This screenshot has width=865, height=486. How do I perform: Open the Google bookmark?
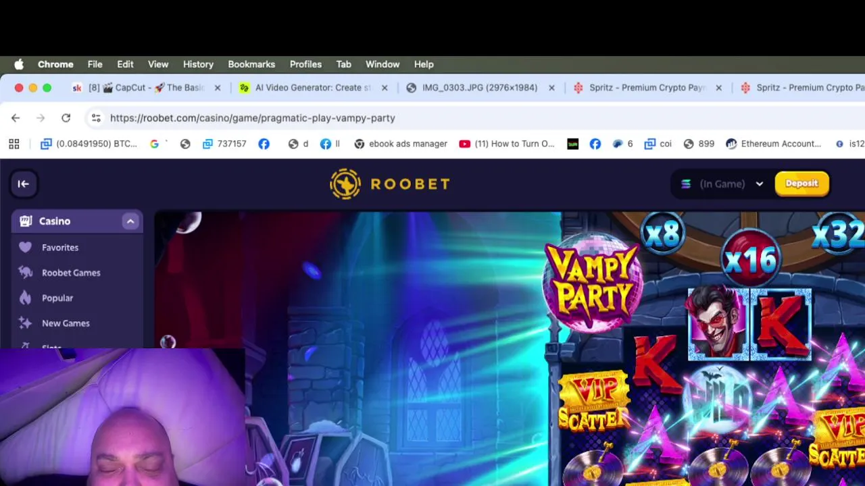(x=155, y=144)
